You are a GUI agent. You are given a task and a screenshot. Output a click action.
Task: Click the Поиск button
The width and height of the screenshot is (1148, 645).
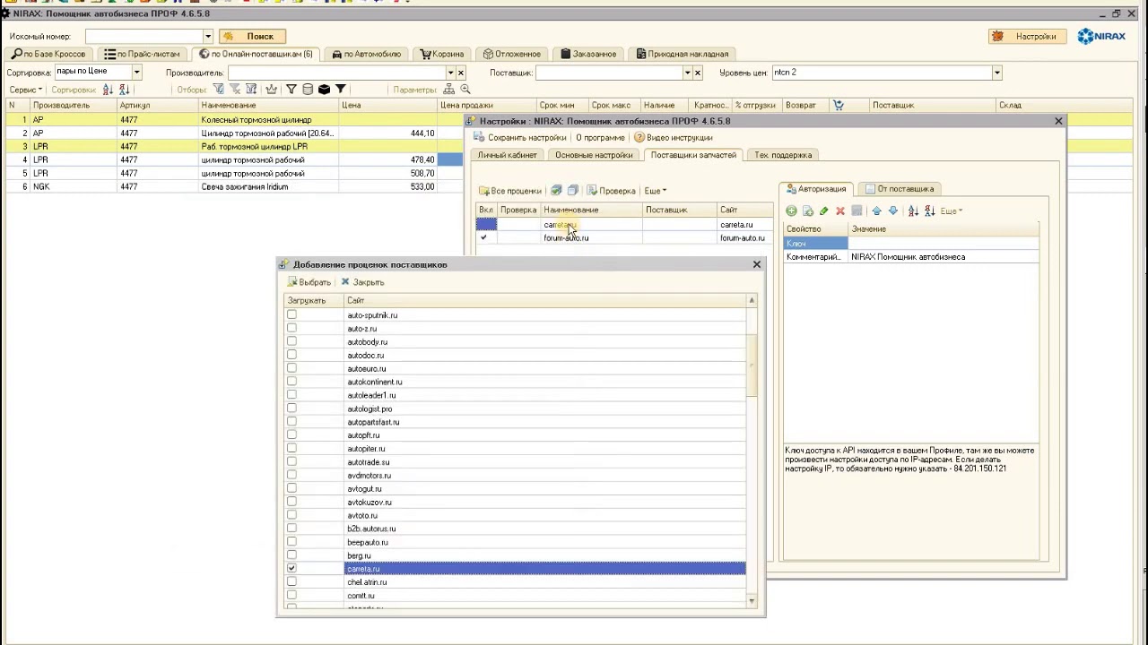[x=253, y=37]
